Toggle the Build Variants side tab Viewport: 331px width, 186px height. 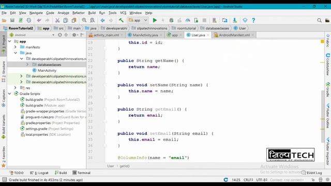click(x=4, y=127)
